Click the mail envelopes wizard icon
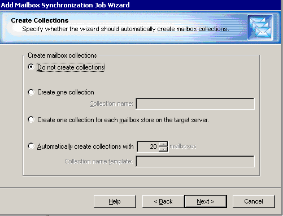This screenshot has height=216, width=283. click(x=260, y=28)
